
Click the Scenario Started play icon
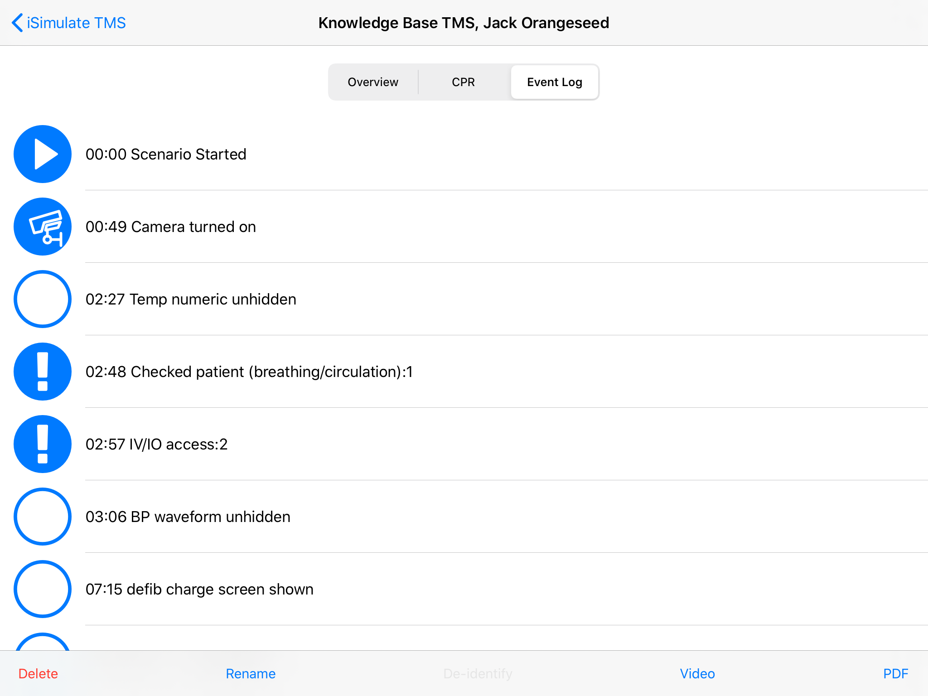click(x=43, y=154)
